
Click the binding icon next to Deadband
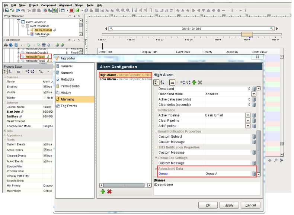[254, 89]
